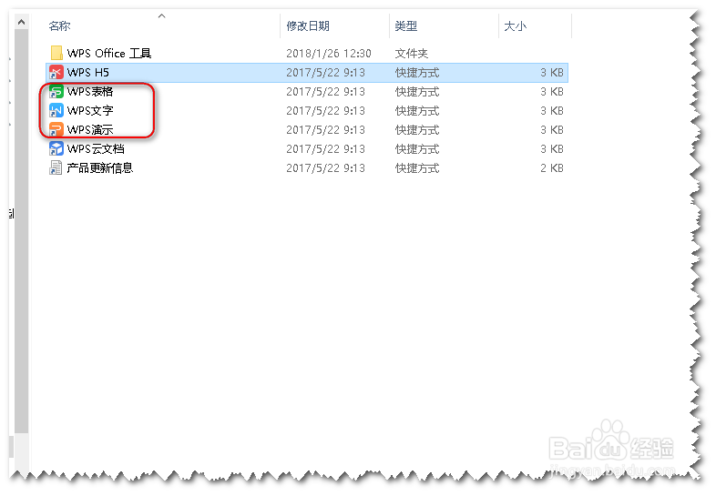Click the 产品更新信息 document icon
716x496 pixels.
(56, 168)
